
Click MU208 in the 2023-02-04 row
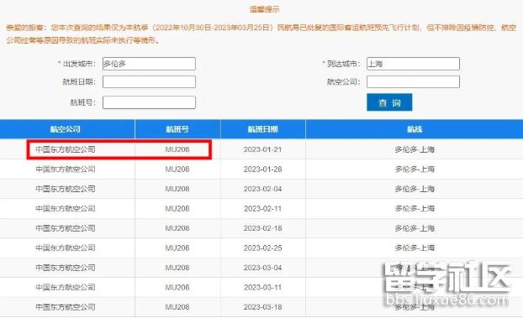tap(177, 189)
